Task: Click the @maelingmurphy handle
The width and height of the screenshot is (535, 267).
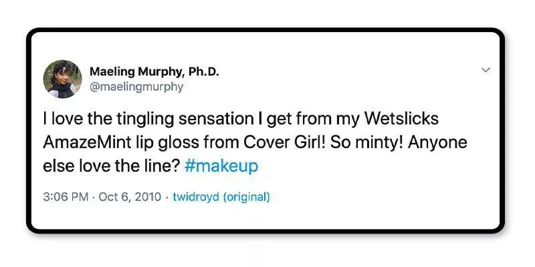Action: tap(136, 87)
